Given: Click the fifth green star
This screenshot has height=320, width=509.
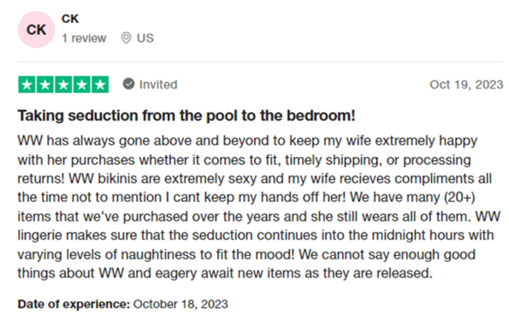Looking at the screenshot, I should click(100, 84).
